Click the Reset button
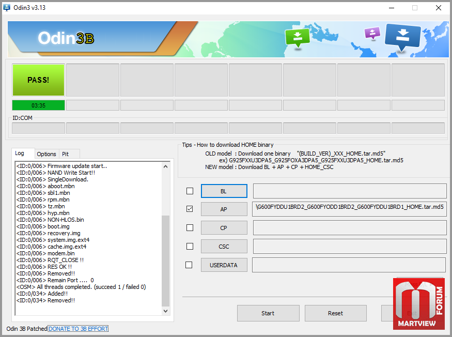This screenshot has height=337, width=452. [x=336, y=313]
